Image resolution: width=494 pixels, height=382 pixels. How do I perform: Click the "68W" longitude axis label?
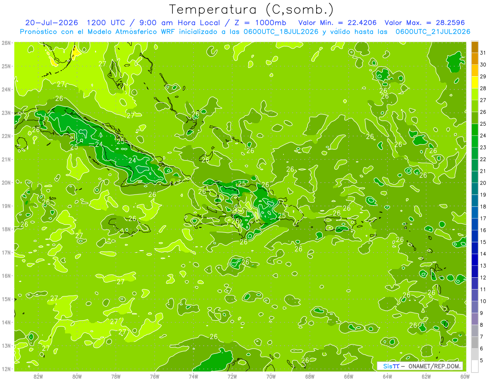point(310,376)
